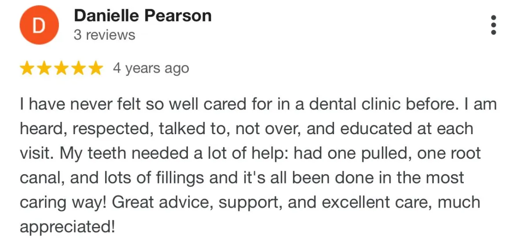
Task: Click the '4 years ago' timestamp
Action: pyautogui.click(x=151, y=68)
